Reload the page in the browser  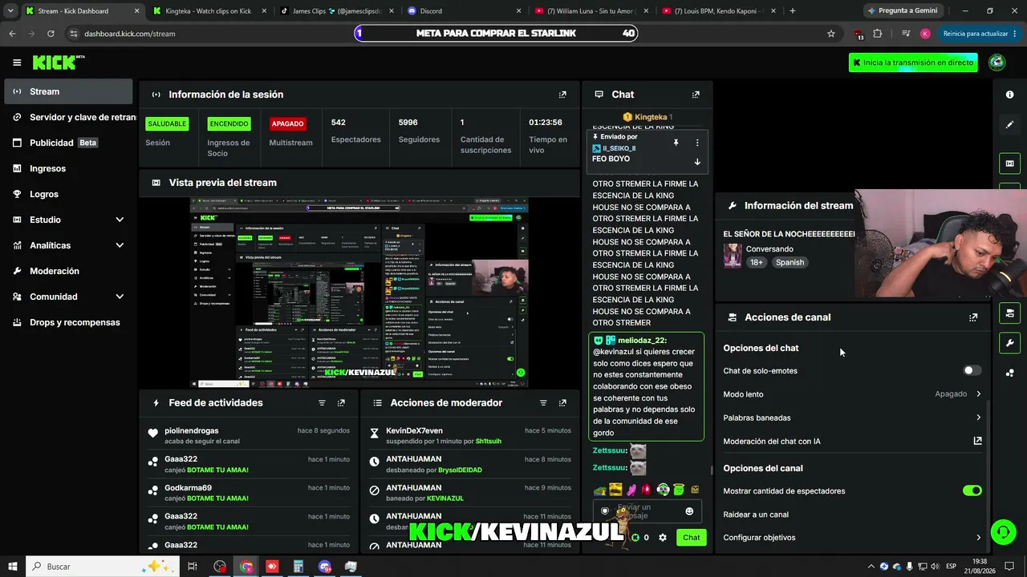51,34
